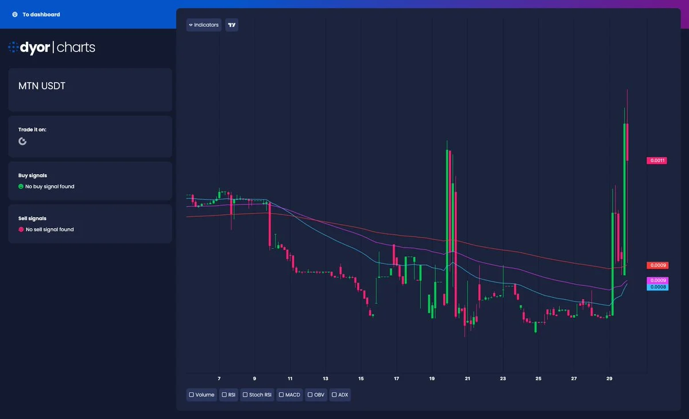Click the 'Buy signals' heading
The image size is (689, 419).
33,175
